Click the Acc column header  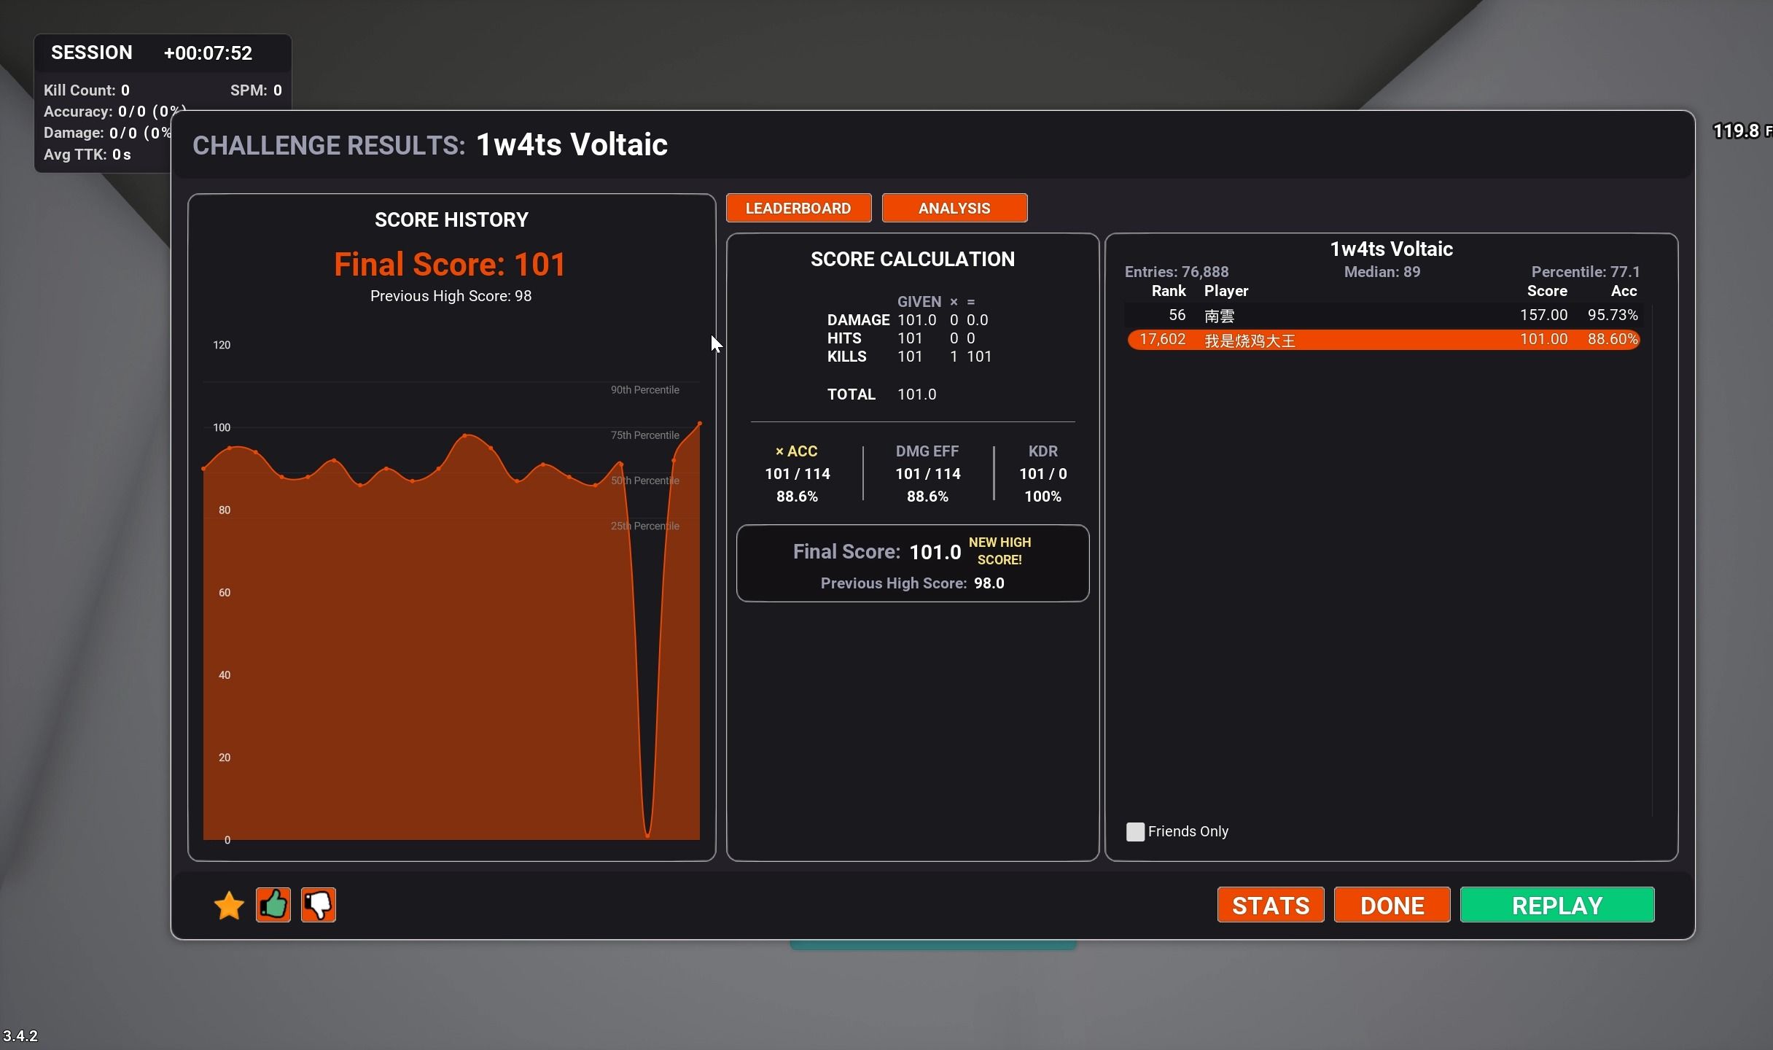pos(1624,291)
